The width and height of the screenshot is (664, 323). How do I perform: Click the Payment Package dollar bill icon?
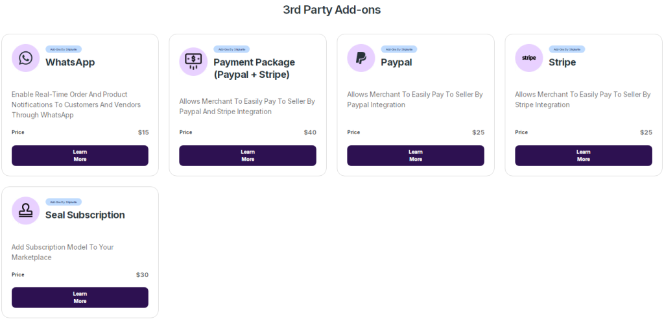coord(193,62)
